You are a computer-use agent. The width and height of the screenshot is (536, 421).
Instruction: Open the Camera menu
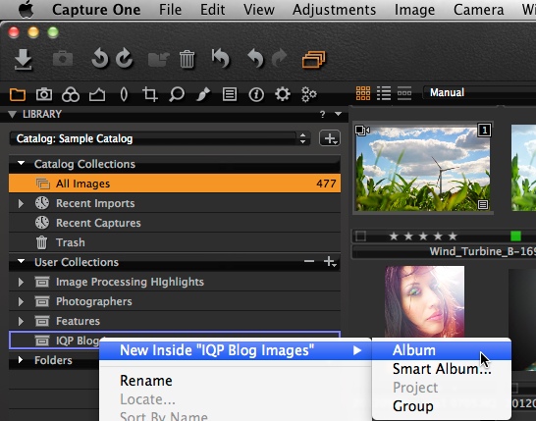click(479, 10)
